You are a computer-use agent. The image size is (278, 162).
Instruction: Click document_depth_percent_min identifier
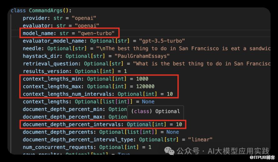(62, 109)
